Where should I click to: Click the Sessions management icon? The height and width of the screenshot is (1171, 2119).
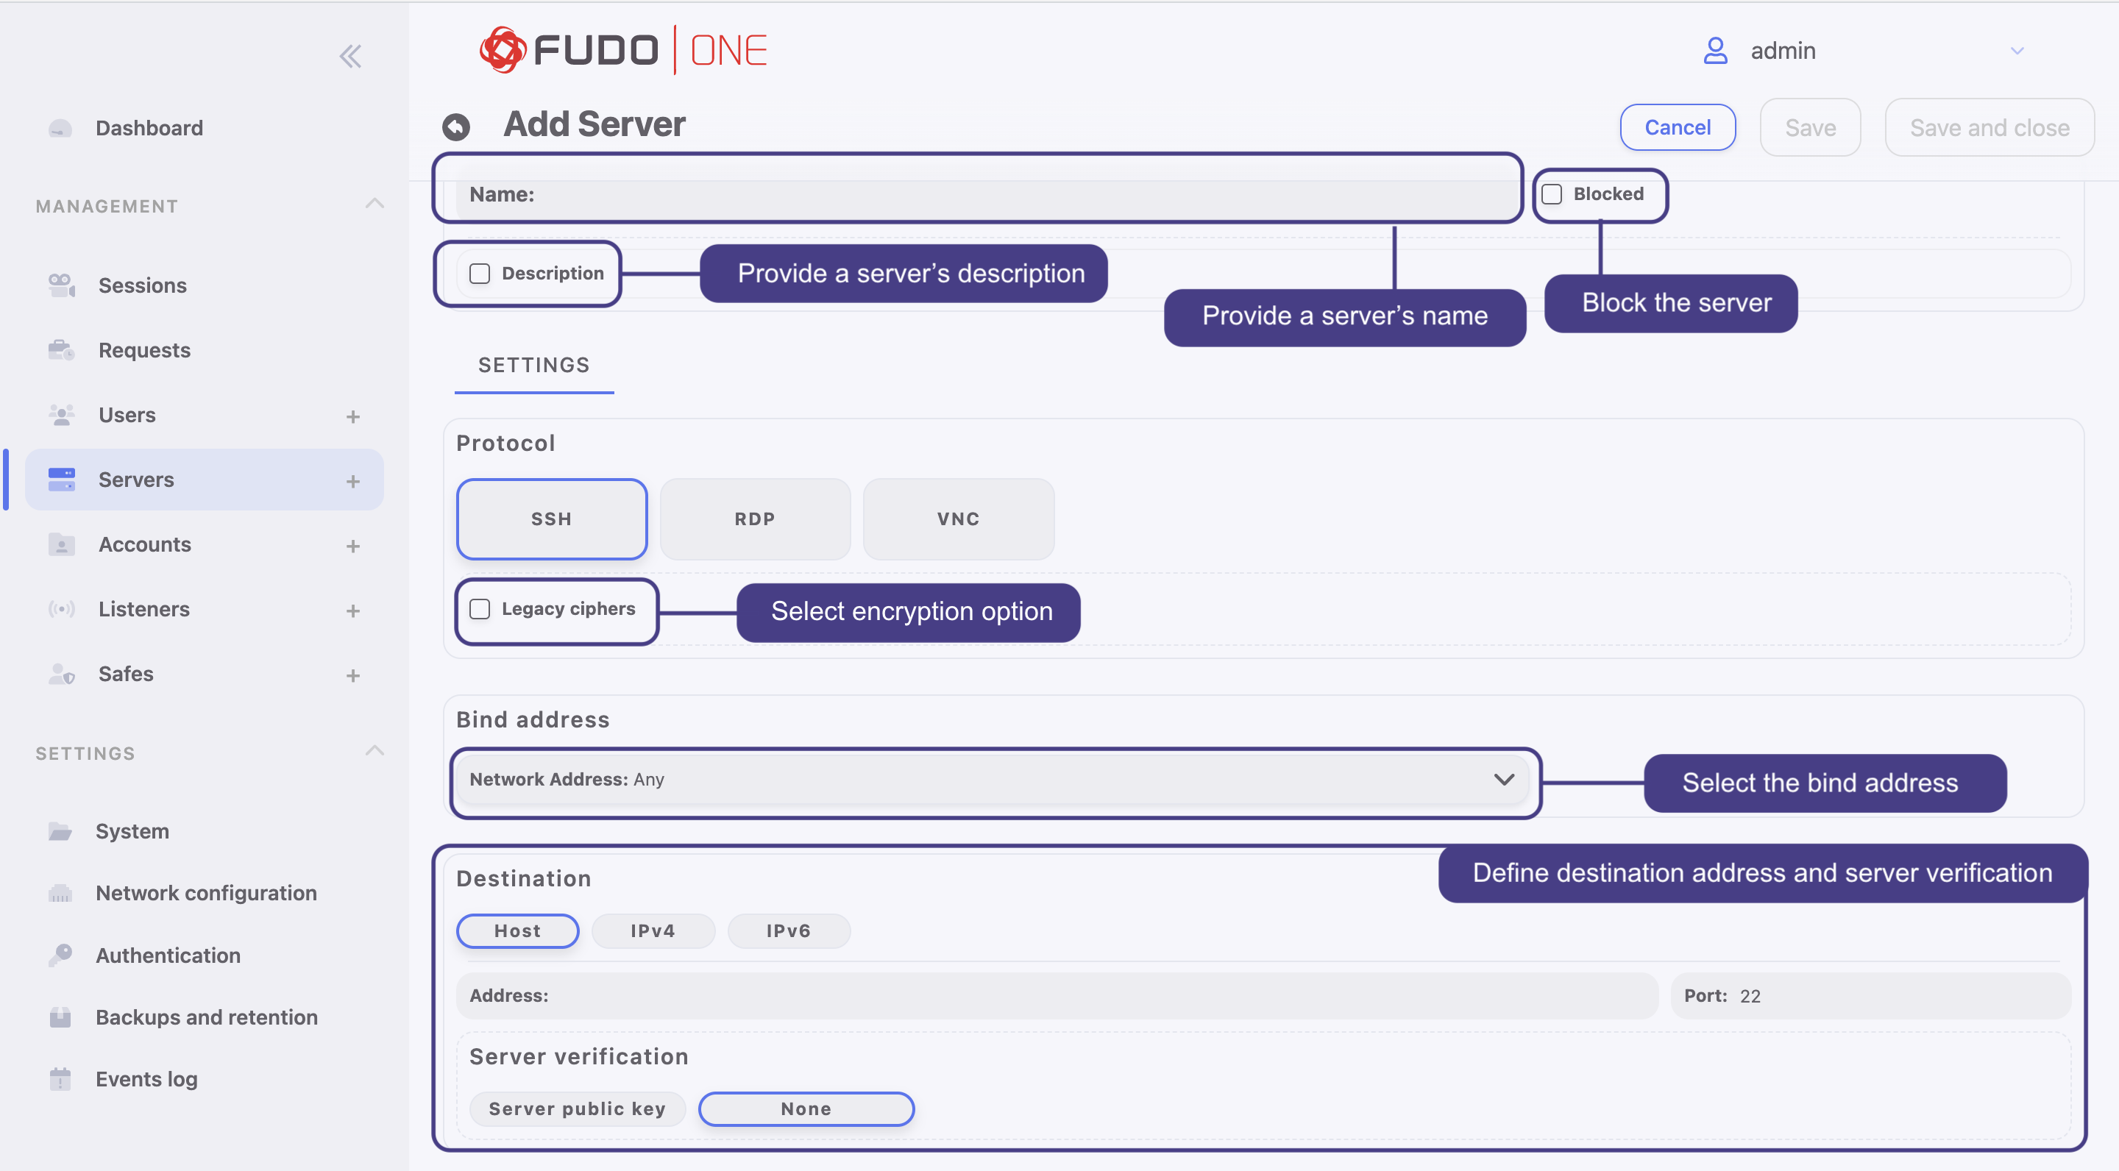(60, 285)
